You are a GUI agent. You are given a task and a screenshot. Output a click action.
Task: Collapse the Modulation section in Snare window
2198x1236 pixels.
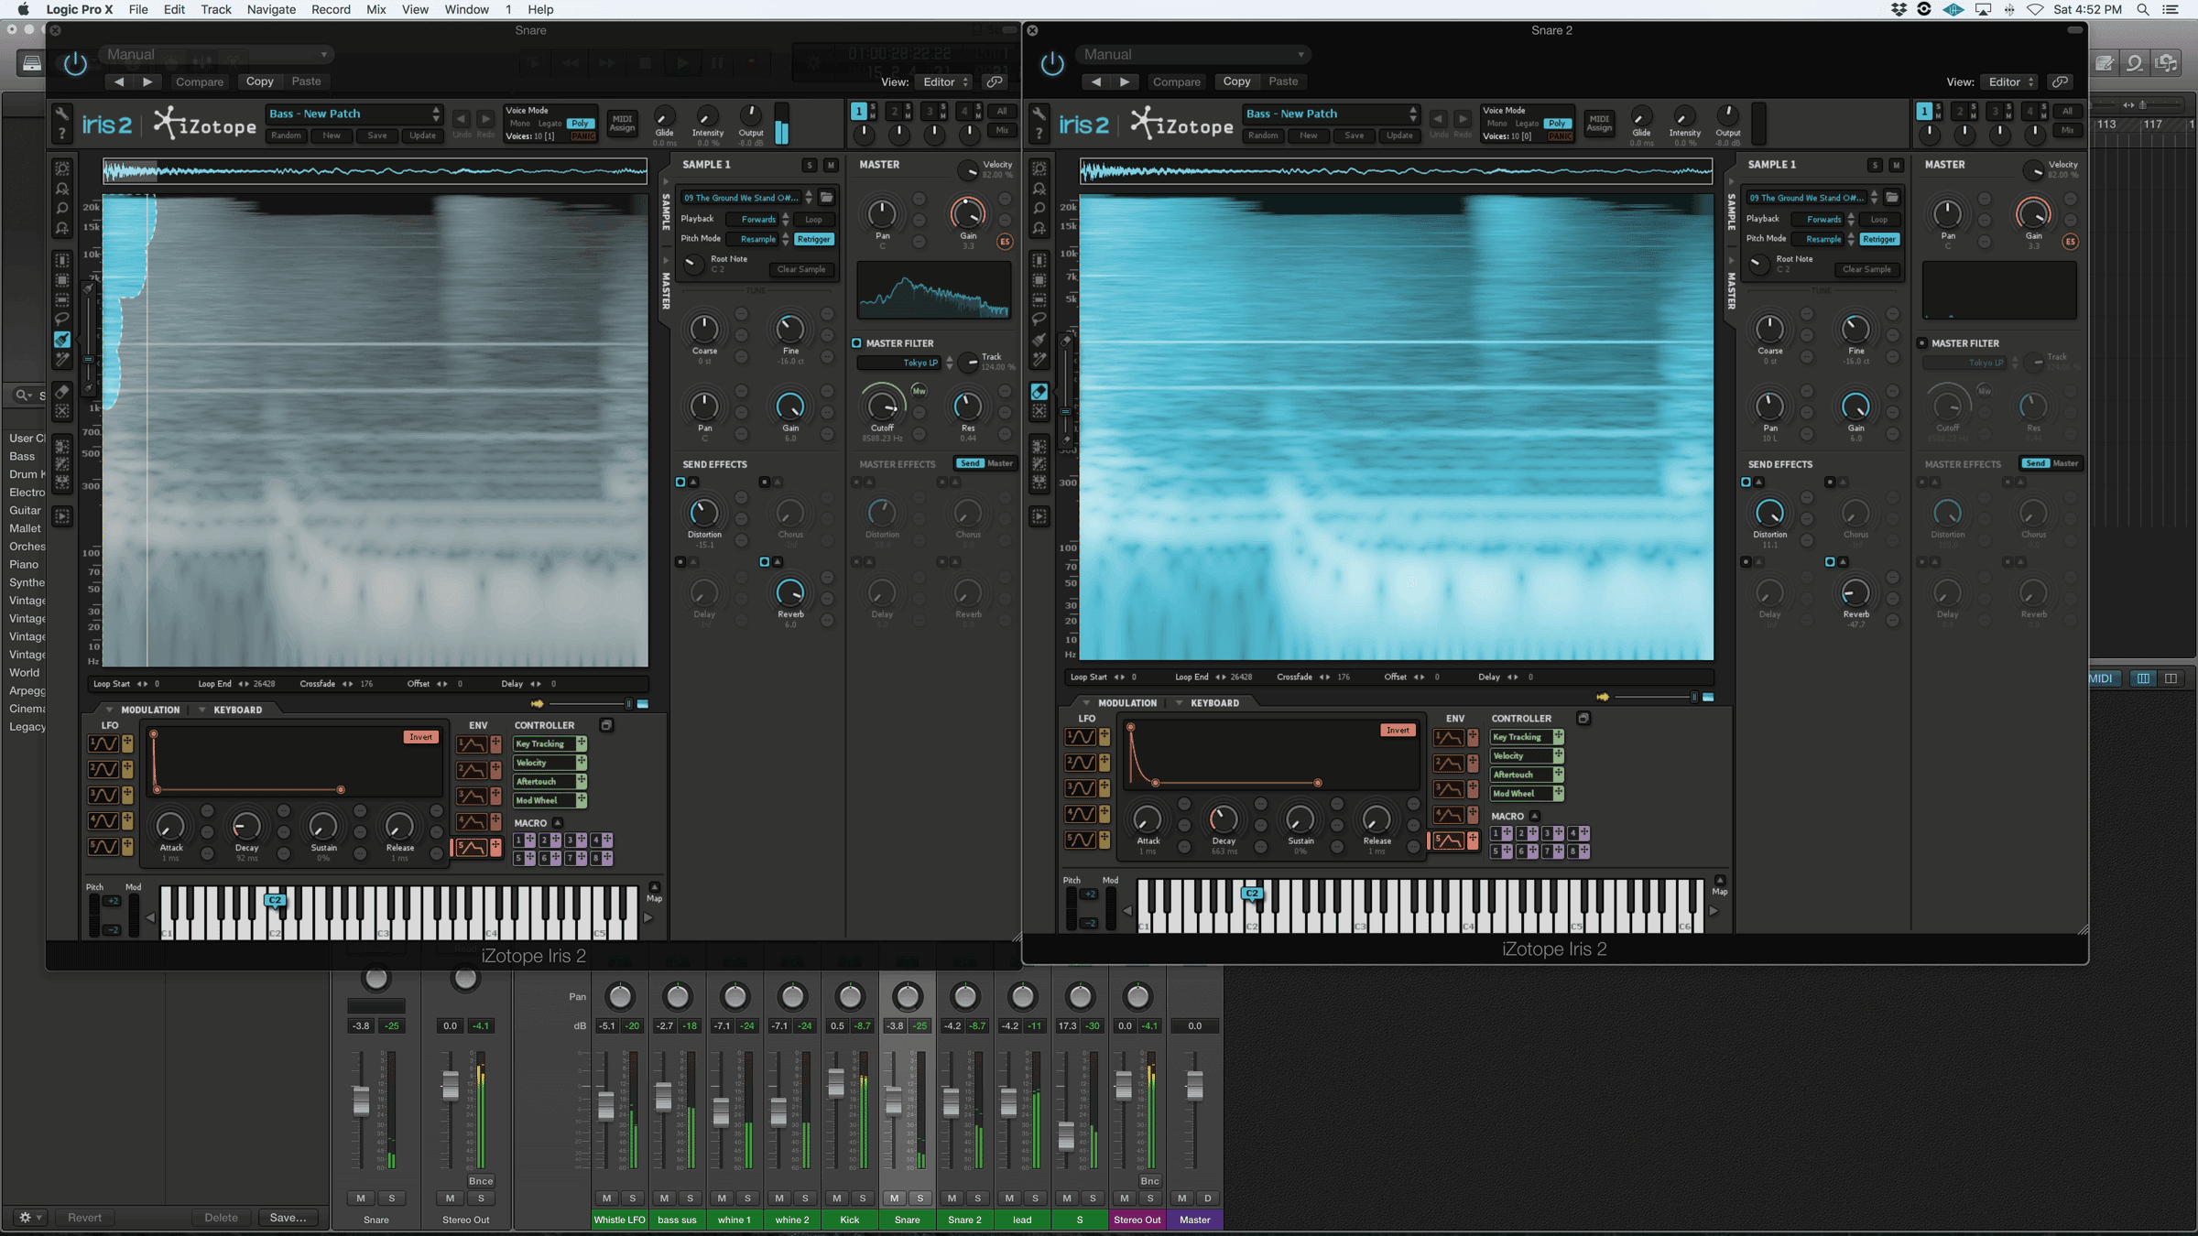109,710
